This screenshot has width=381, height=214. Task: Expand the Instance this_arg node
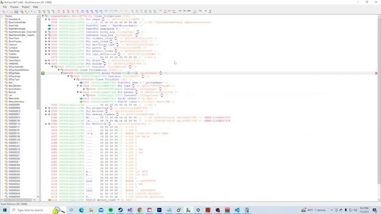point(46,35)
